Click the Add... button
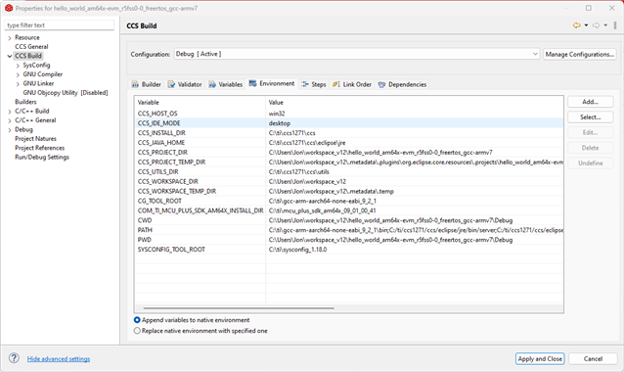The image size is (624, 372). (x=590, y=102)
